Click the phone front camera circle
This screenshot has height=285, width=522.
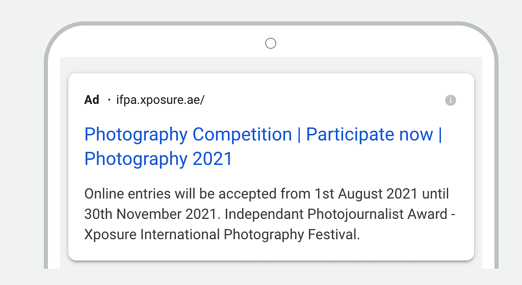[271, 43]
